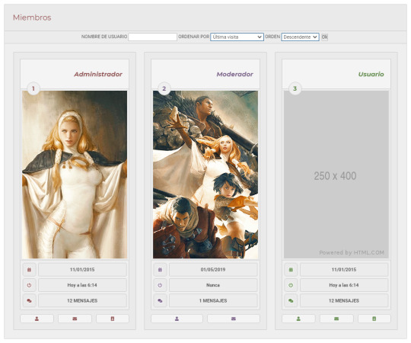Click the Usuario green messages chat icon
411x343 pixels.
point(291,300)
